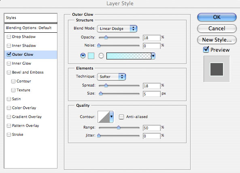Image resolution: width=240 pixels, height=173 pixels.
Task: Open the glow gradient picker arrow
Action: point(153,56)
